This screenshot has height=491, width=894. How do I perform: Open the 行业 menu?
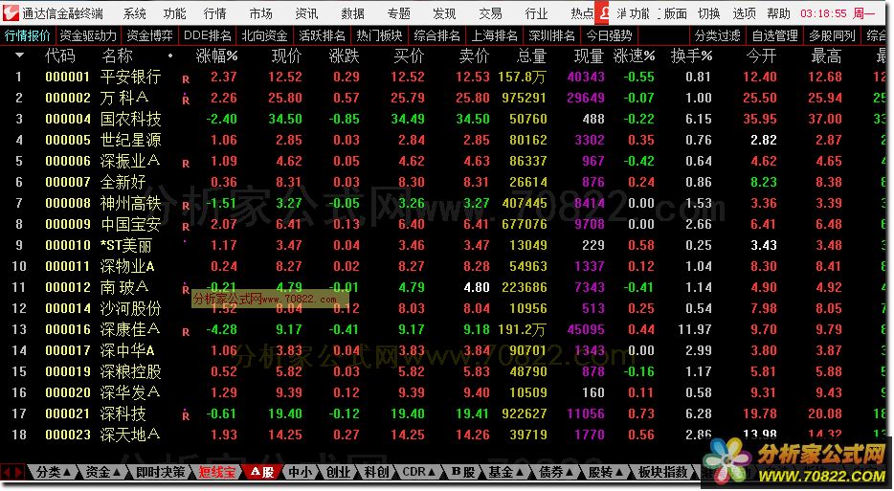(536, 13)
